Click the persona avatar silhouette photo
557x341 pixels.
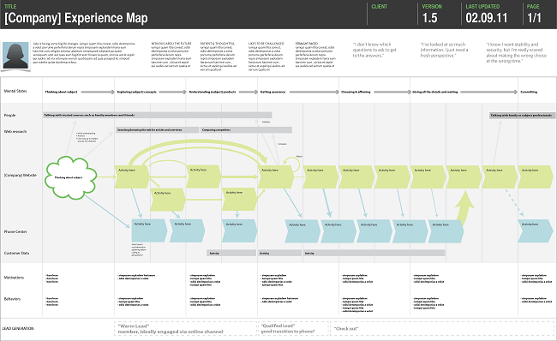[15, 56]
